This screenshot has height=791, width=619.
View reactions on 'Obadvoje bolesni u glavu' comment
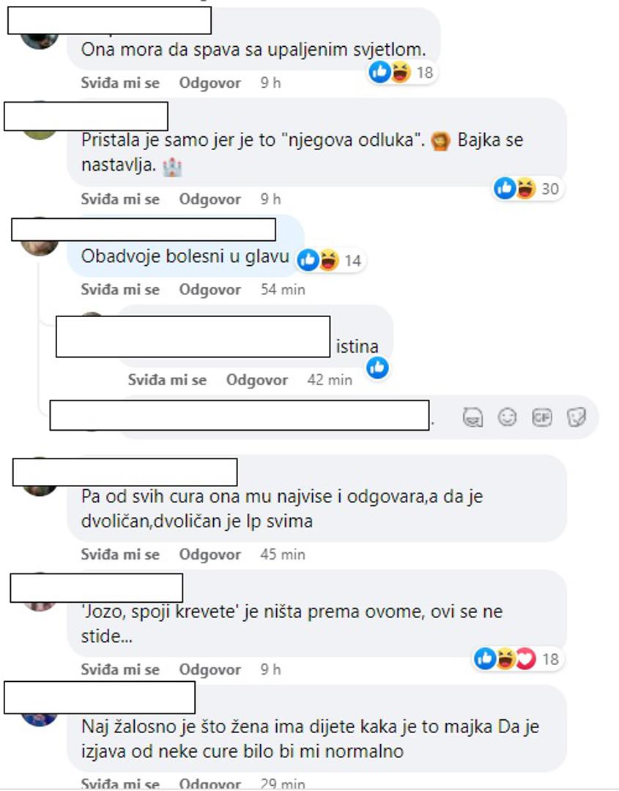(330, 260)
